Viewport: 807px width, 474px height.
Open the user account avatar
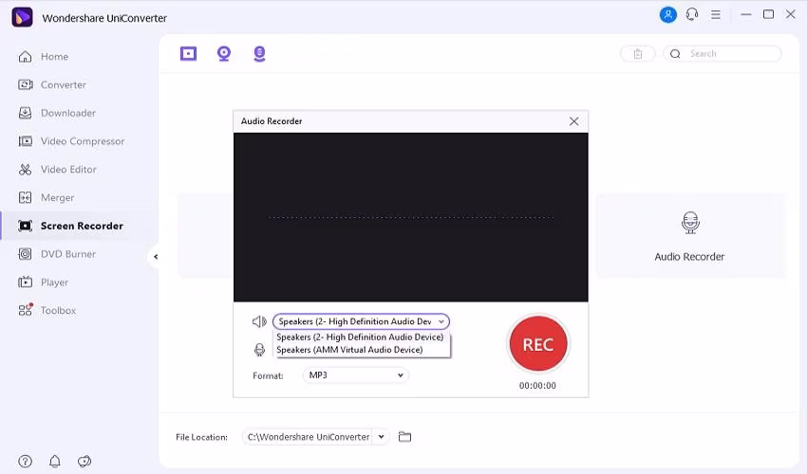(x=668, y=14)
